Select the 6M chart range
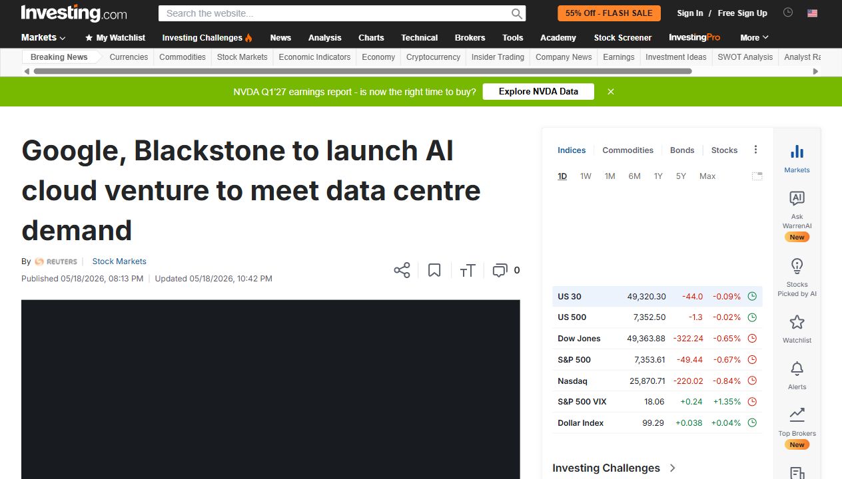Viewport: 842px width, 479px height. coord(634,176)
